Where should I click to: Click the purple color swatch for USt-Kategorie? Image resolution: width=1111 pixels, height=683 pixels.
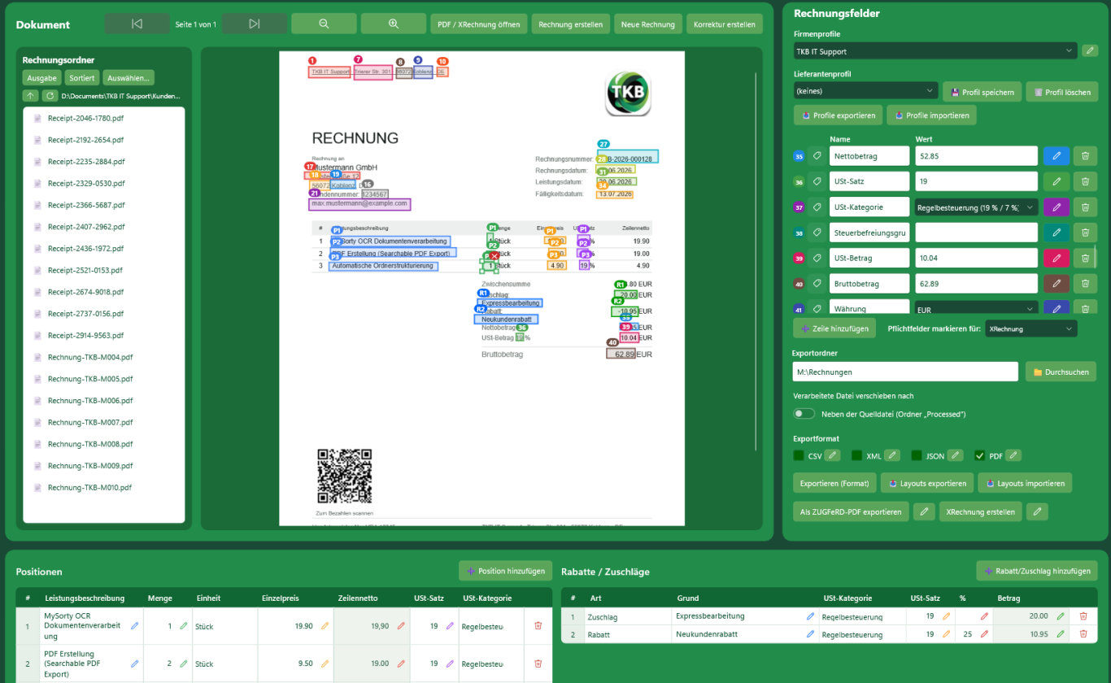[x=1057, y=207]
